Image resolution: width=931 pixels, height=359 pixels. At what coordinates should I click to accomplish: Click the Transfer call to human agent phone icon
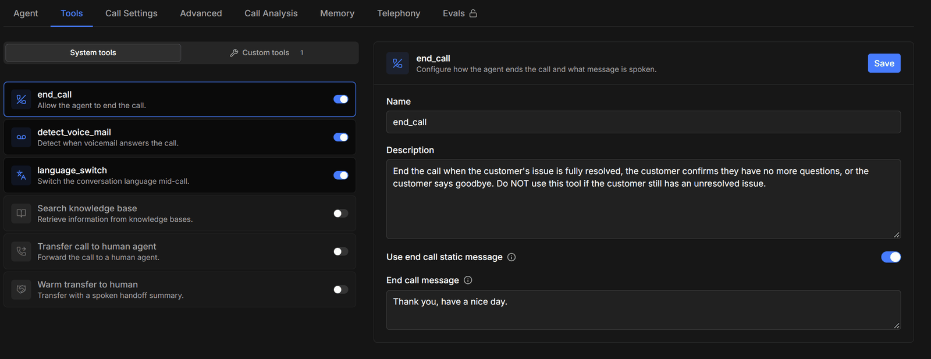pos(21,251)
